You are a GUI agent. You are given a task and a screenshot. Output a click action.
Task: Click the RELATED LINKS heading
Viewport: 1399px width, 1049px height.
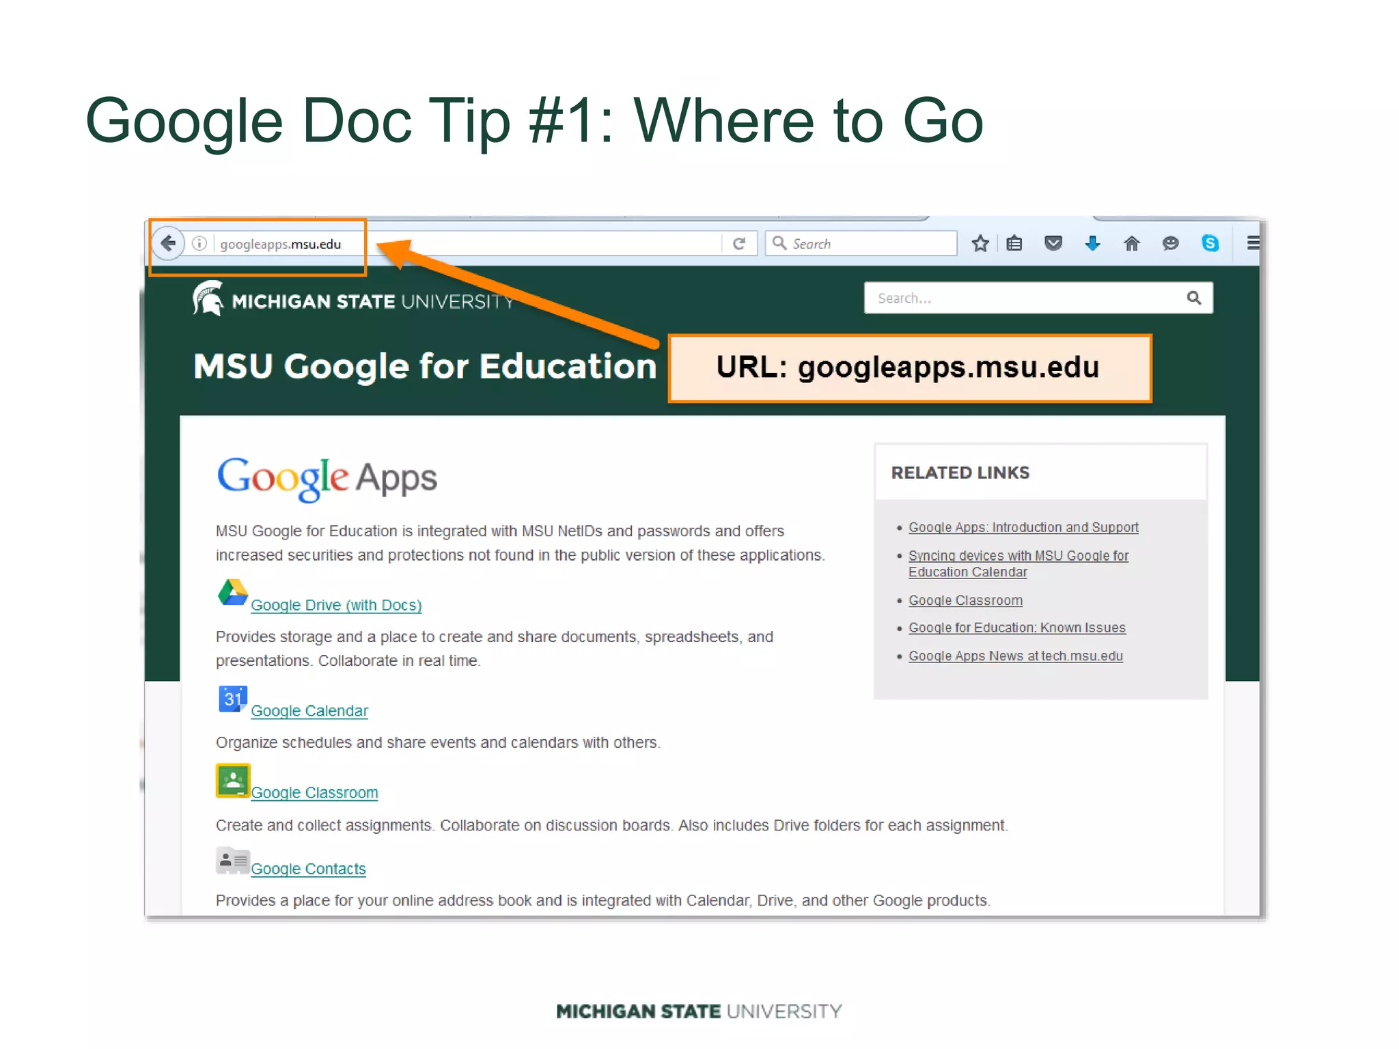tap(960, 473)
